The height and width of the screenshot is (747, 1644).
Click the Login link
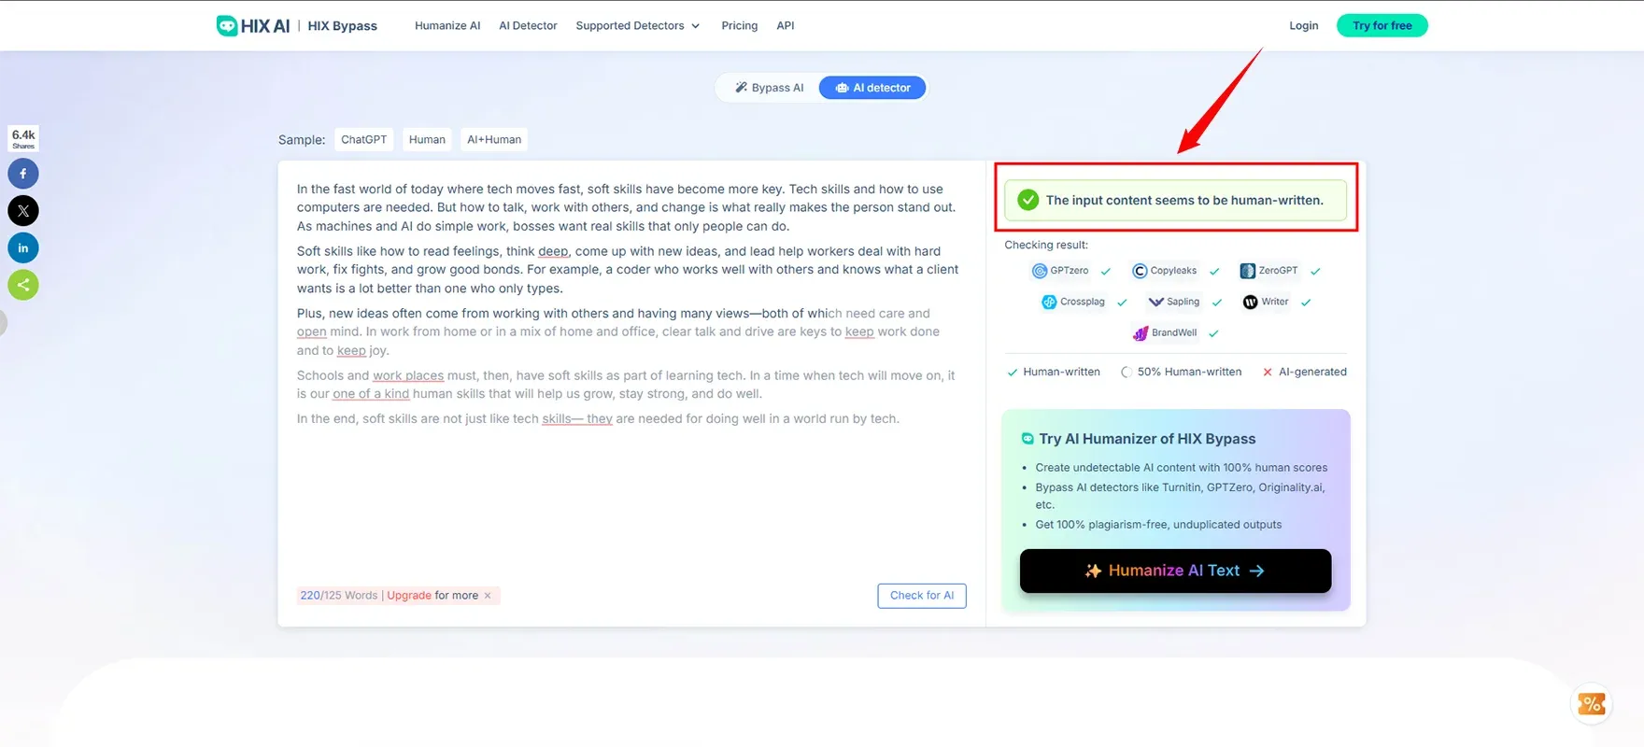click(1303, 25)
